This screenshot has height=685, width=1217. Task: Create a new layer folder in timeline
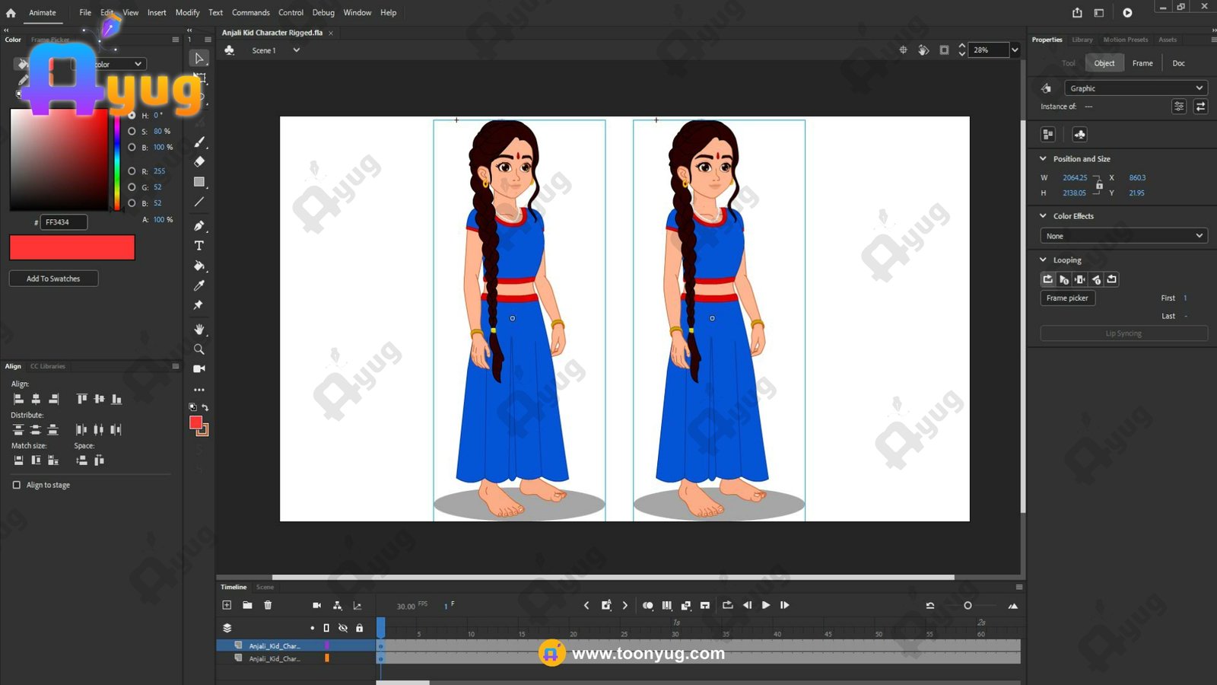(x=247, y=605)
